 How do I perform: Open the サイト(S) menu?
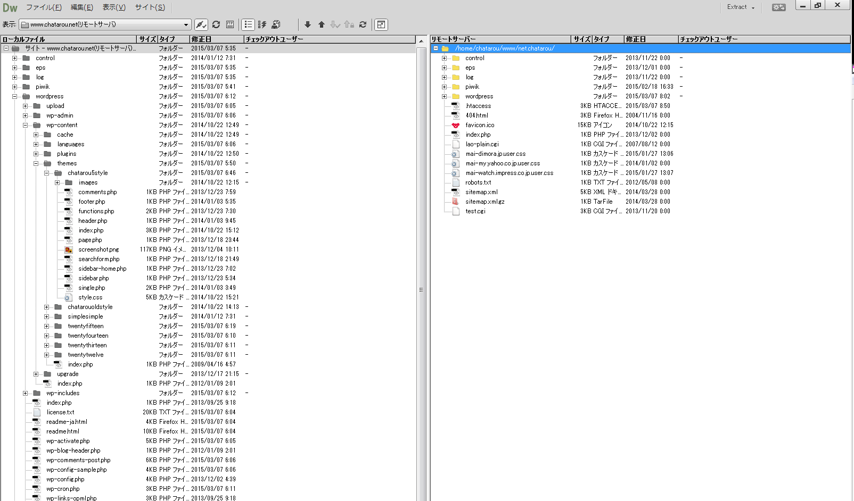150,7
